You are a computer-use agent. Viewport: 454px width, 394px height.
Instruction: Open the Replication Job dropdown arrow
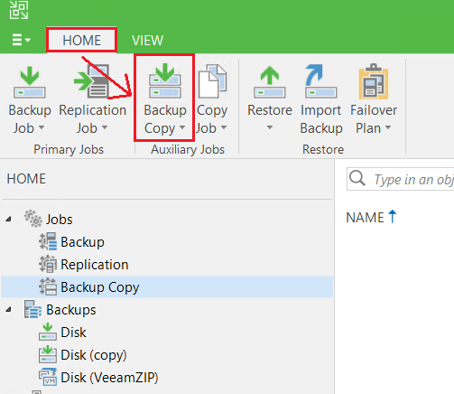(x=105, y=127)
